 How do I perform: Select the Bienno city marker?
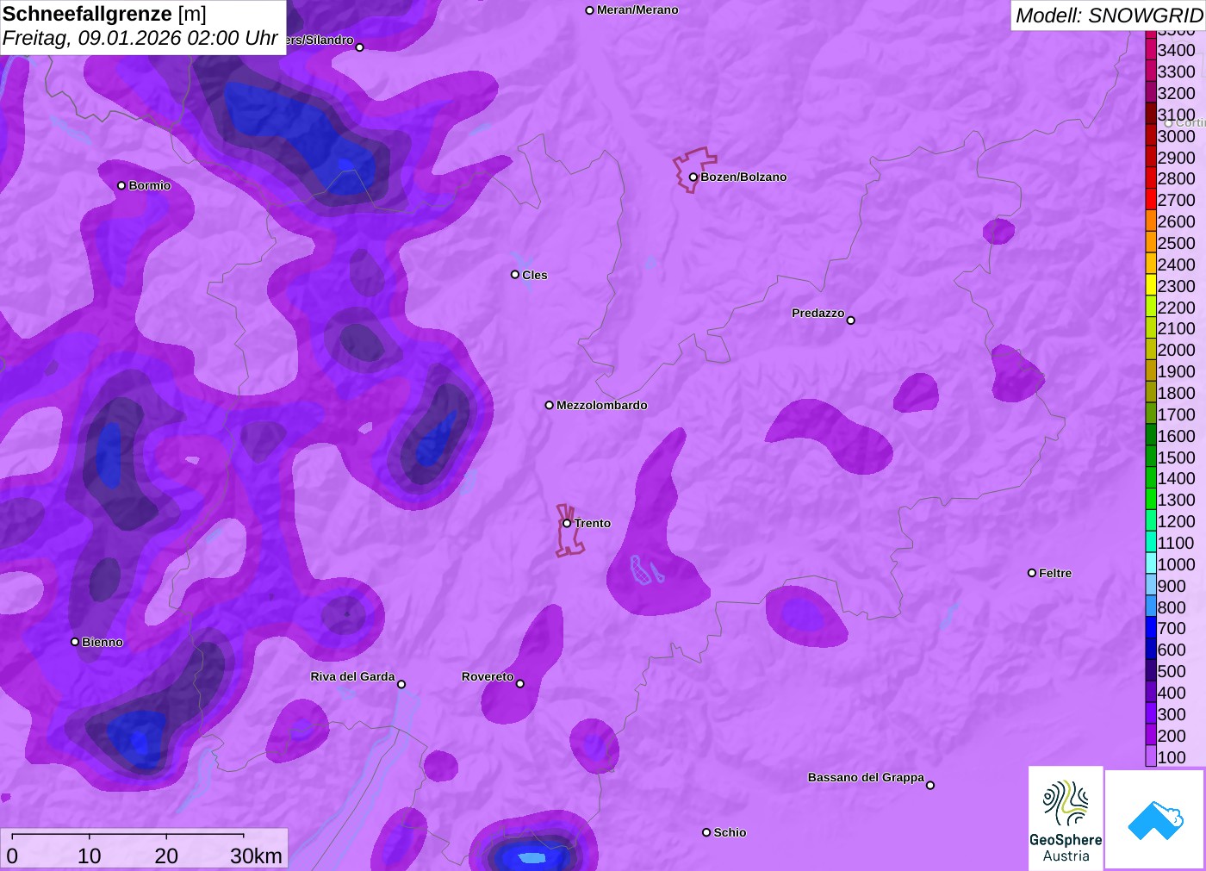coord(75,642)
